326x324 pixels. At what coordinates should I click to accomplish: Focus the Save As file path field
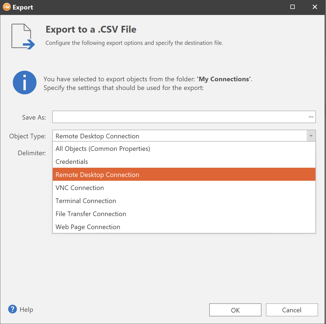[180, 117]
